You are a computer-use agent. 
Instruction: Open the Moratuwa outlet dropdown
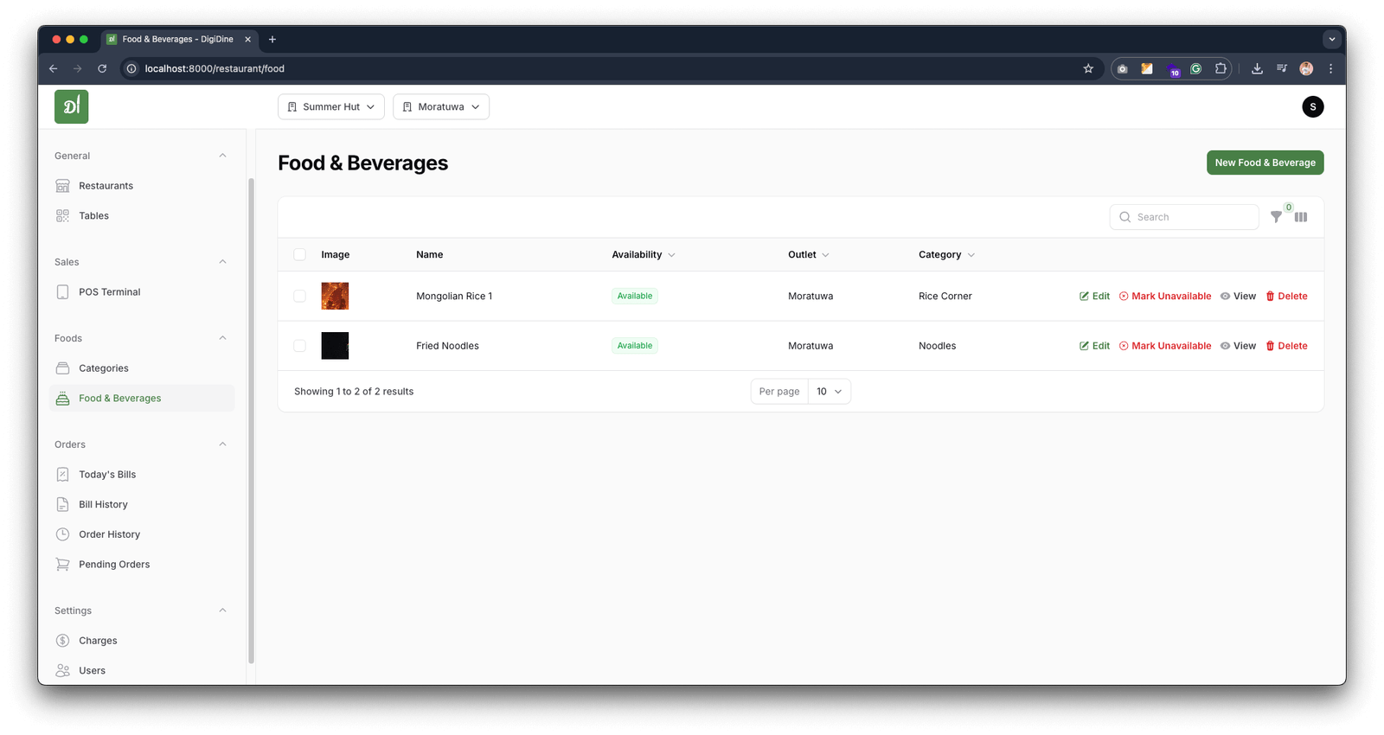pyautogui.click(x=441, y=107)
